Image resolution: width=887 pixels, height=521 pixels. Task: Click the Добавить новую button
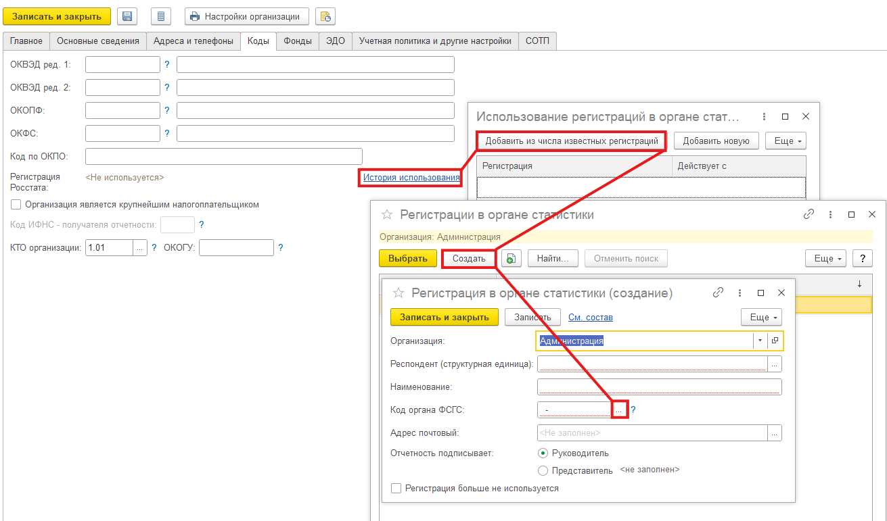pyautogui.click(x=717, y=141)
